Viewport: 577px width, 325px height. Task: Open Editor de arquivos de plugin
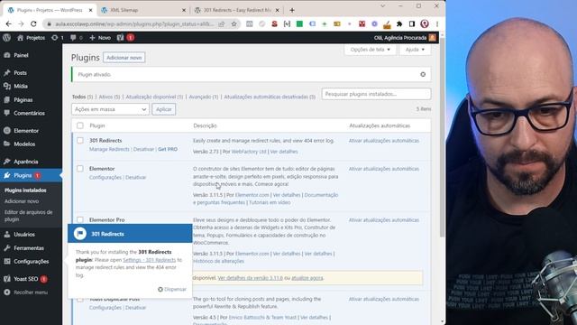pos(28,216)
